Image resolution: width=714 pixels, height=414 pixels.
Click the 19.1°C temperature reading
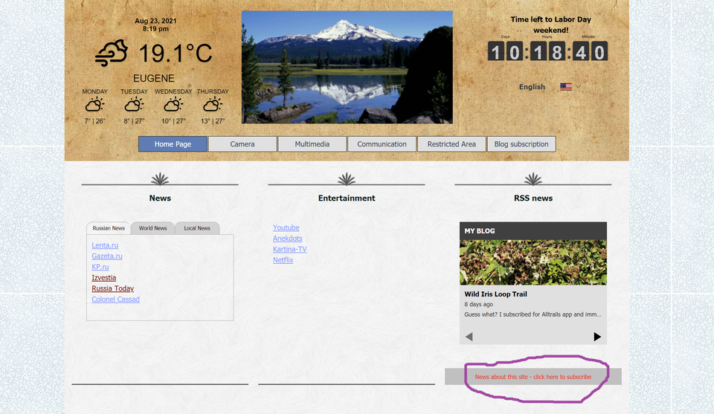click(x=176, y=54)
